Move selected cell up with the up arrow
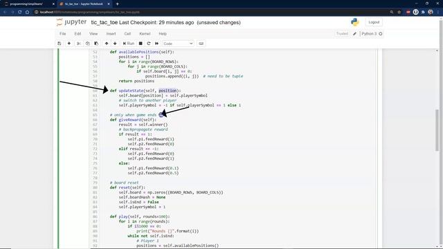The image size is (443, 249). point(107,44)
